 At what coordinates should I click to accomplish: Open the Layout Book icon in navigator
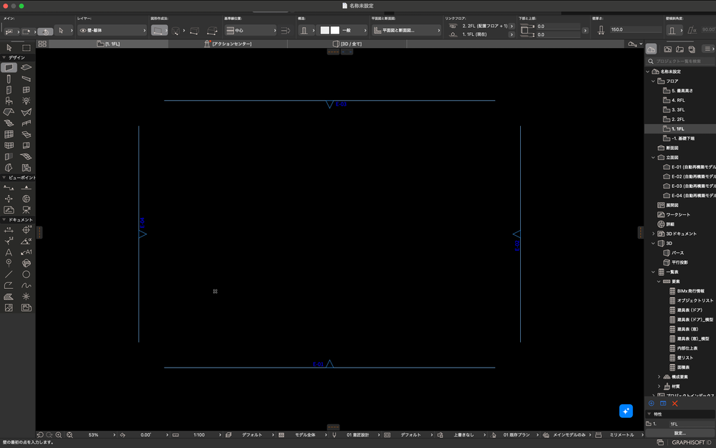[680, 49]
